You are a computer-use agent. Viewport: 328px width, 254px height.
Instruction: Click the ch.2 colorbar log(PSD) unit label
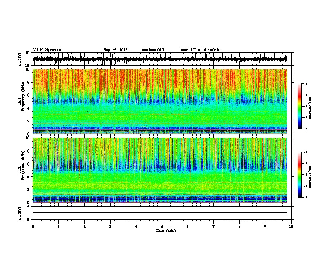point(310,177)
